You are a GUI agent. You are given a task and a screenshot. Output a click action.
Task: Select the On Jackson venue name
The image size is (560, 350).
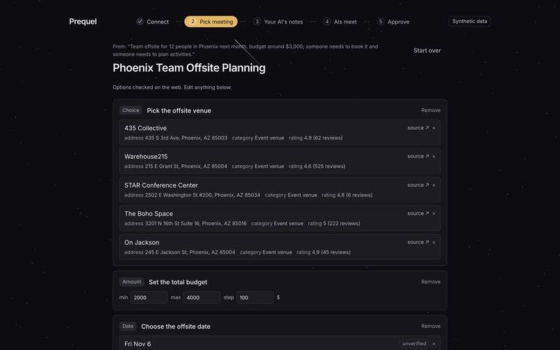pos(142,242)
